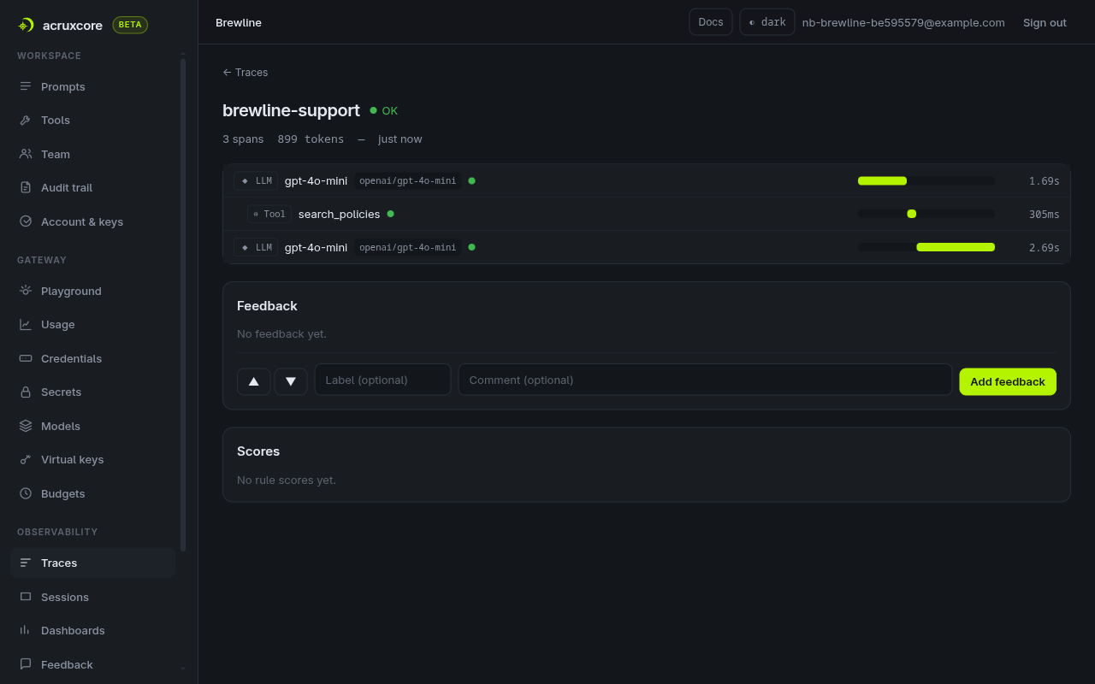Open Tools via the wrench icon
Screen dimensions: 1095x684
pyautogui.click(x=26, y=121)
